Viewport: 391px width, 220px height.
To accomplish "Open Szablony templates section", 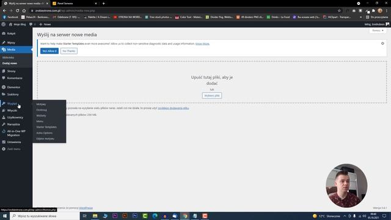I will (x=13, y=94).
